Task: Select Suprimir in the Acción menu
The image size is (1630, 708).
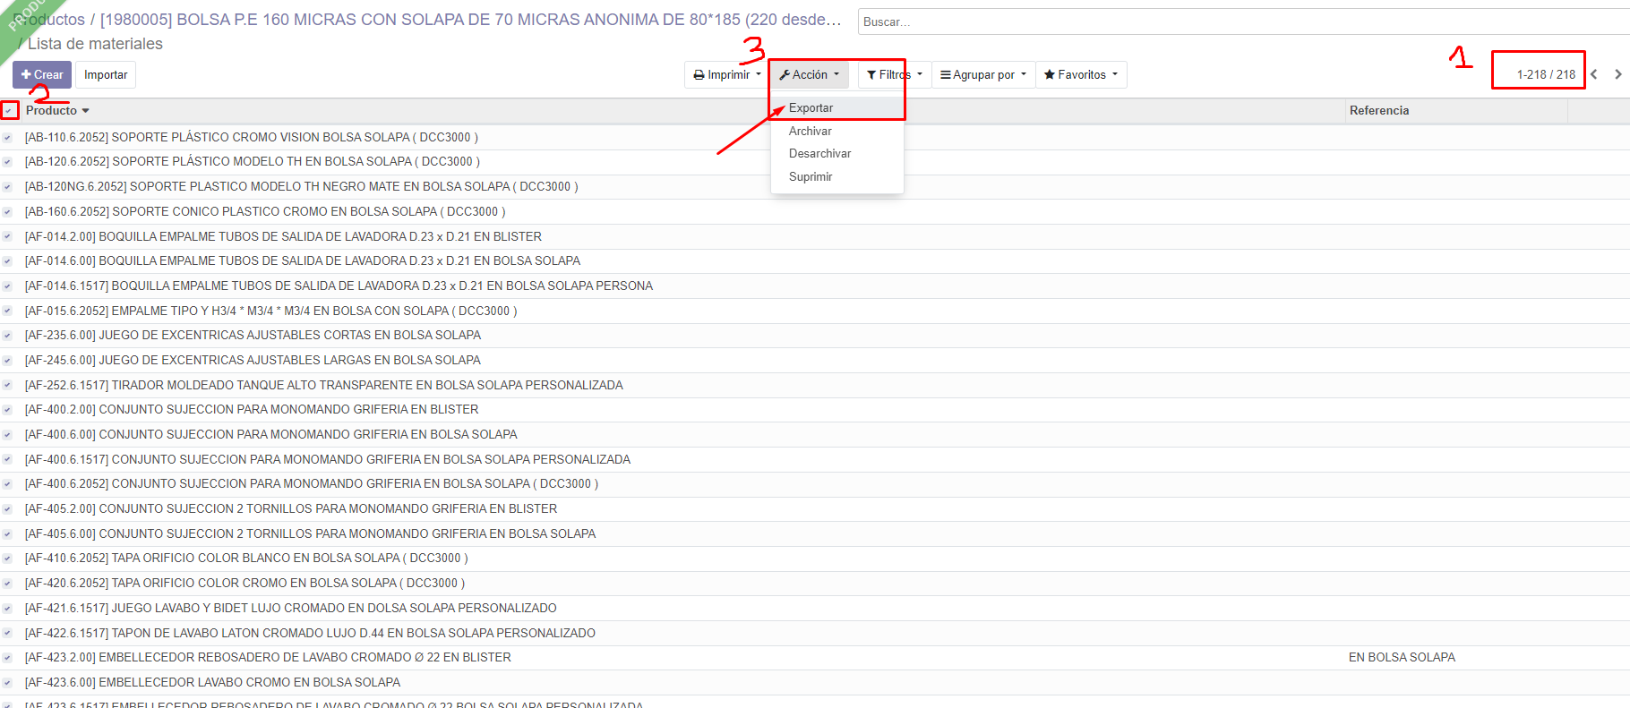Action: tap(811, 177)
